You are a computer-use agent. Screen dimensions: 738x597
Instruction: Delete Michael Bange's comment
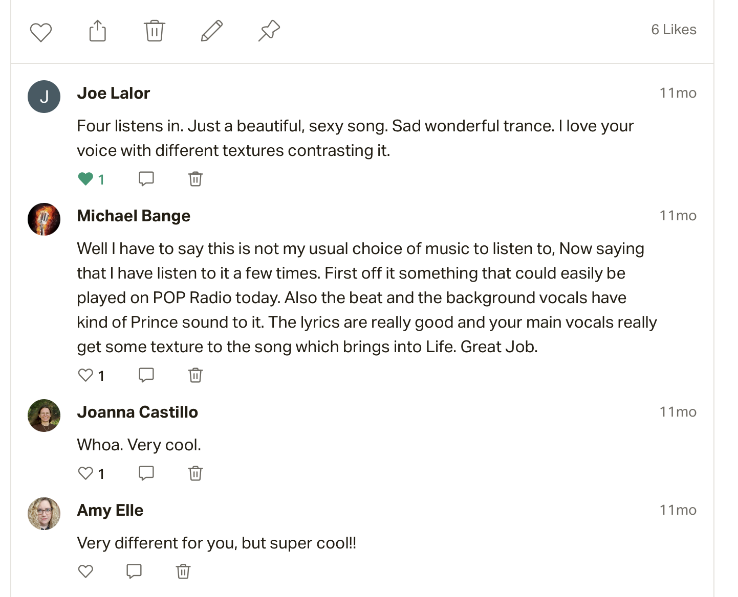click(x=196, y=375)
